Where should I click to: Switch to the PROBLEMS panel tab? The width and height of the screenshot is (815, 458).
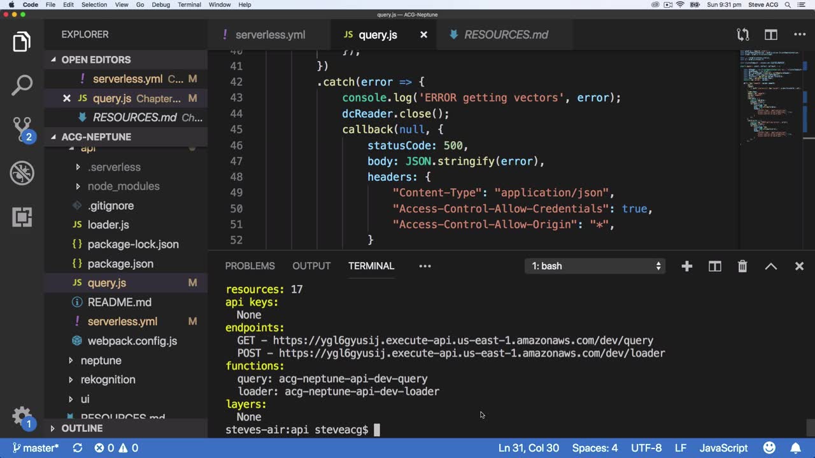click(x=250, y=266)
